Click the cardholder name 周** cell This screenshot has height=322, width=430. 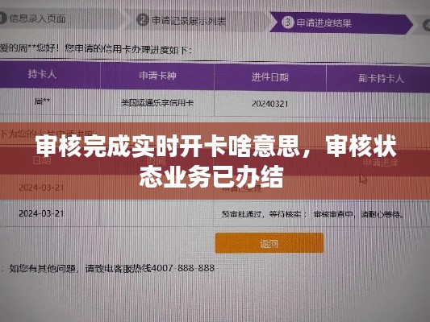click(42, 101)
